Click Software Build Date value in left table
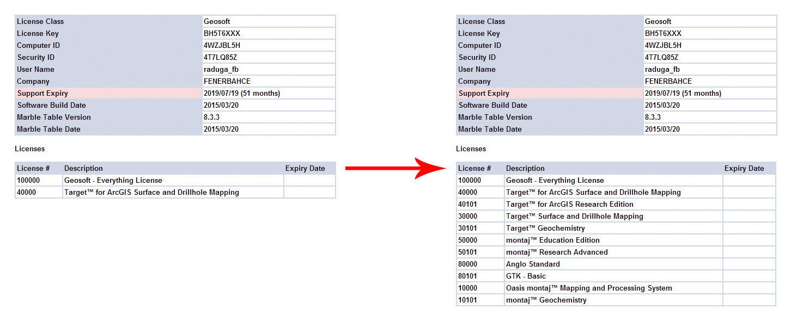 tap(221, 106)
